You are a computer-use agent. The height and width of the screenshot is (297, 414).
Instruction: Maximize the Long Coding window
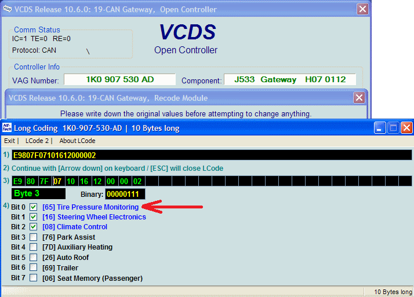393,128
